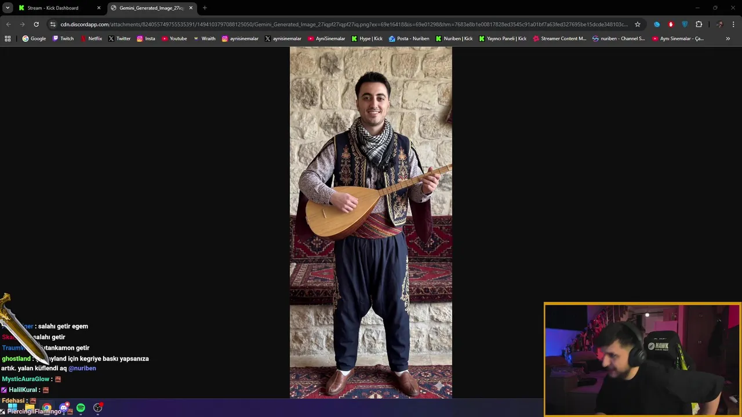742x417 pixels.
Task: Click the @nuriben mention in chat
Action: (82, 368)
